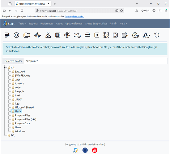170x155 pixels.
Task: Collapse the C:\ drive tree node
Action: tap(5, 68)
